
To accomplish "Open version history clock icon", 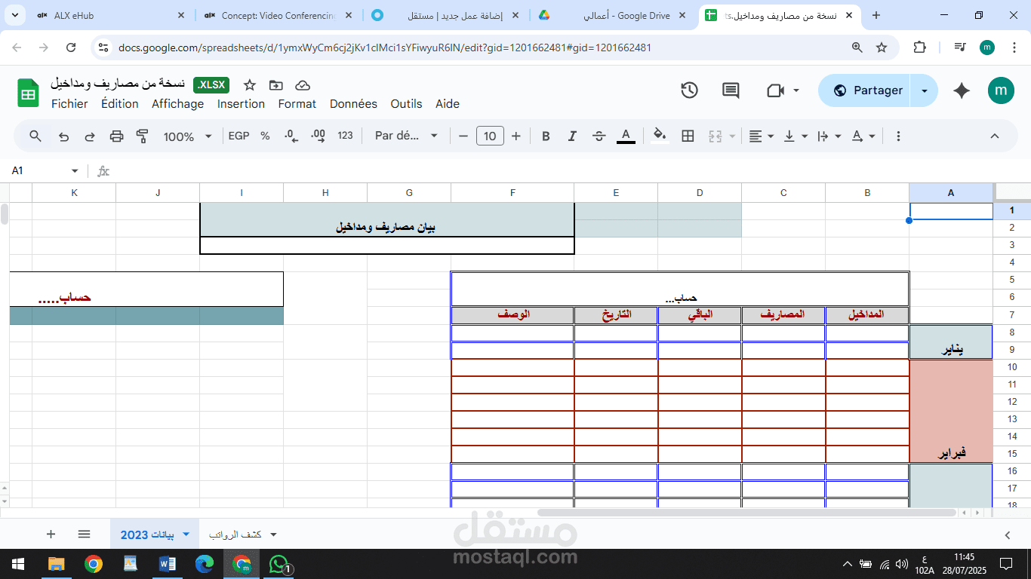I will click(689, 90).
